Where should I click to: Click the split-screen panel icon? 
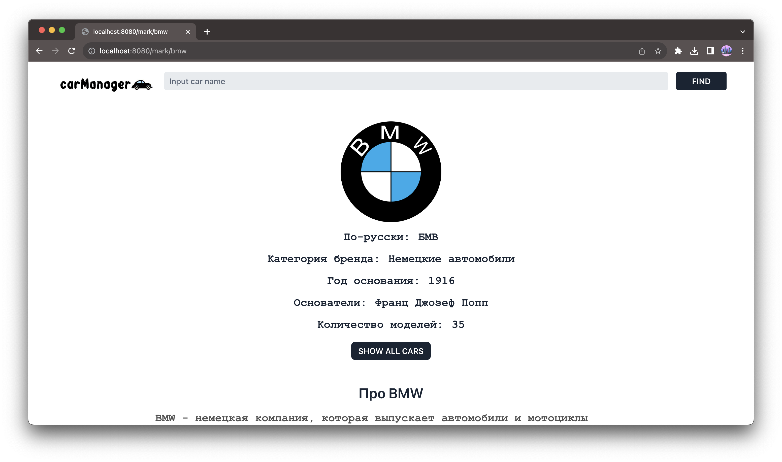click(x=710, y=51)
